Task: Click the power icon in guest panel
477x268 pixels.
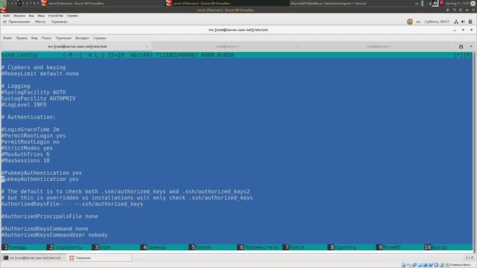Action: tap(470, 22)
